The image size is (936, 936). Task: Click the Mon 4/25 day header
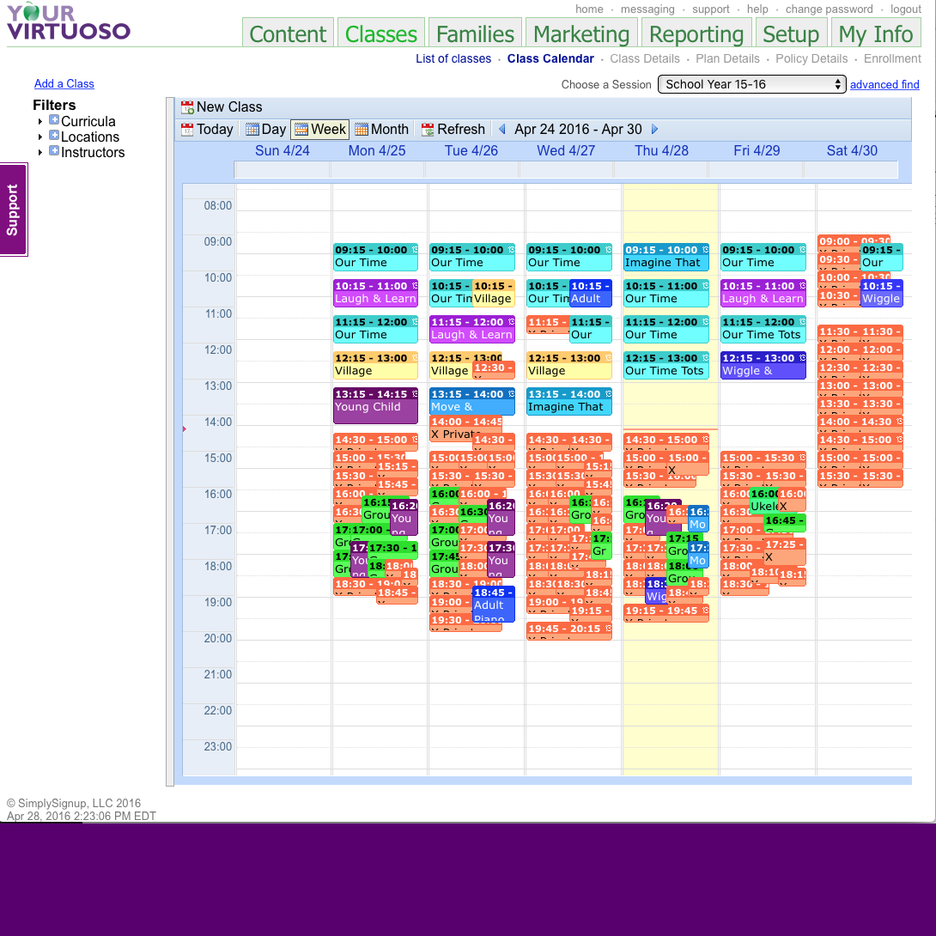(377, 150)
